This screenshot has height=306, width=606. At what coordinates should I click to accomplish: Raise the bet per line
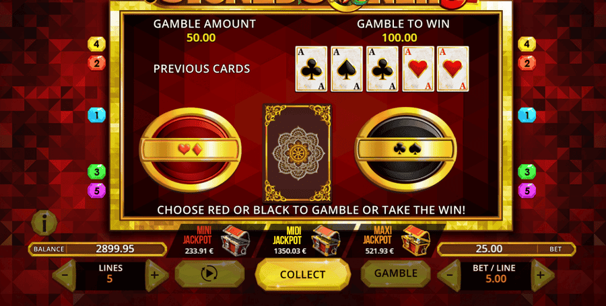[541, 276]
